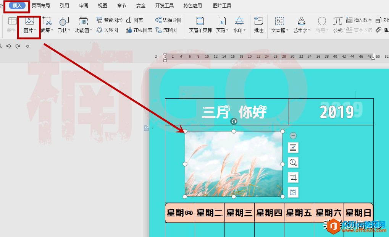Open the 开发工具 tab
Viewport: 389px width, 237px height.
coord(165,6)
